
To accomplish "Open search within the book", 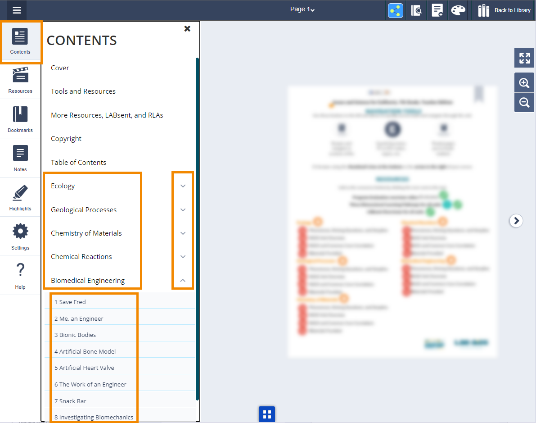I will click(415, 10).
